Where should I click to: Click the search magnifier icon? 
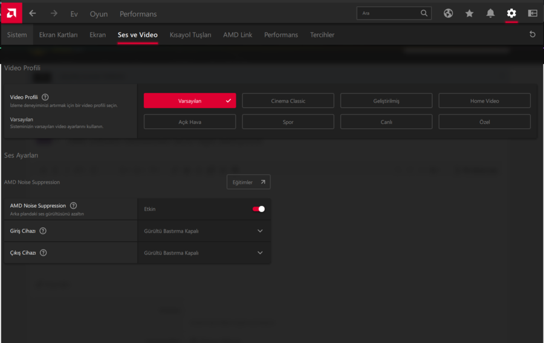(424, 13)
